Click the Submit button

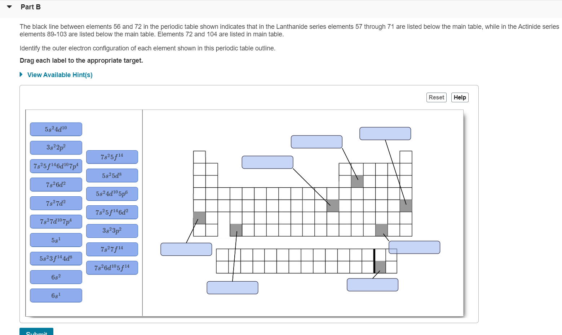pos(36,332)
